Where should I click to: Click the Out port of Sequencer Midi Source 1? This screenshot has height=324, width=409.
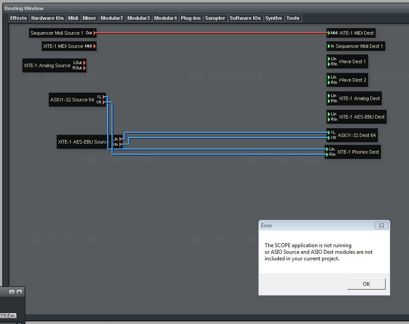[94, 33]
